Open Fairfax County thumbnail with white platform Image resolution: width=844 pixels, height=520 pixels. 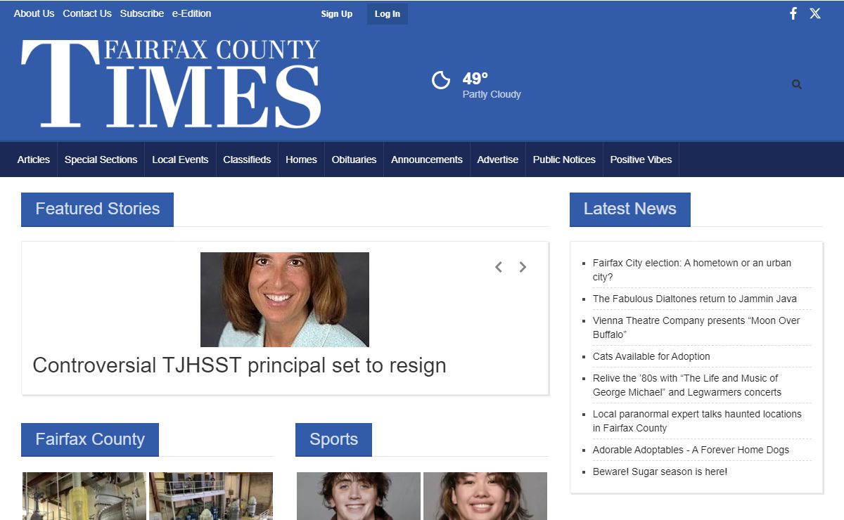tap(211, 496)
